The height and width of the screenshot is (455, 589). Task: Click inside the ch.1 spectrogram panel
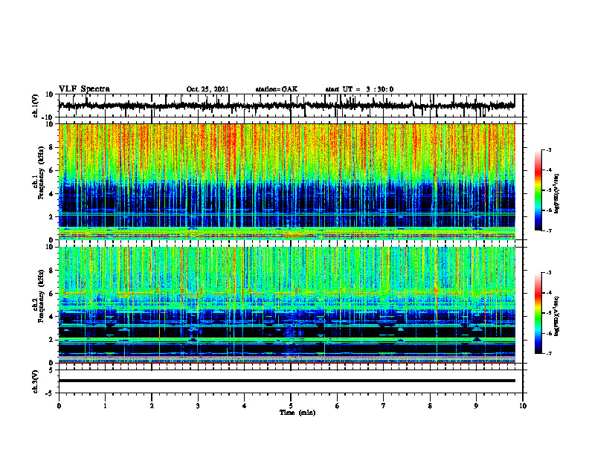pos(286,181)
